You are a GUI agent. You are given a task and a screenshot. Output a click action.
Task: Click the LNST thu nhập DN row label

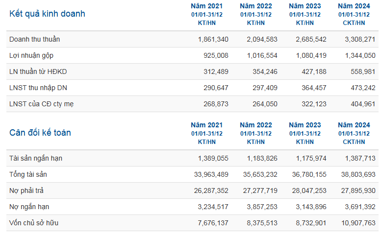point(38,88)
